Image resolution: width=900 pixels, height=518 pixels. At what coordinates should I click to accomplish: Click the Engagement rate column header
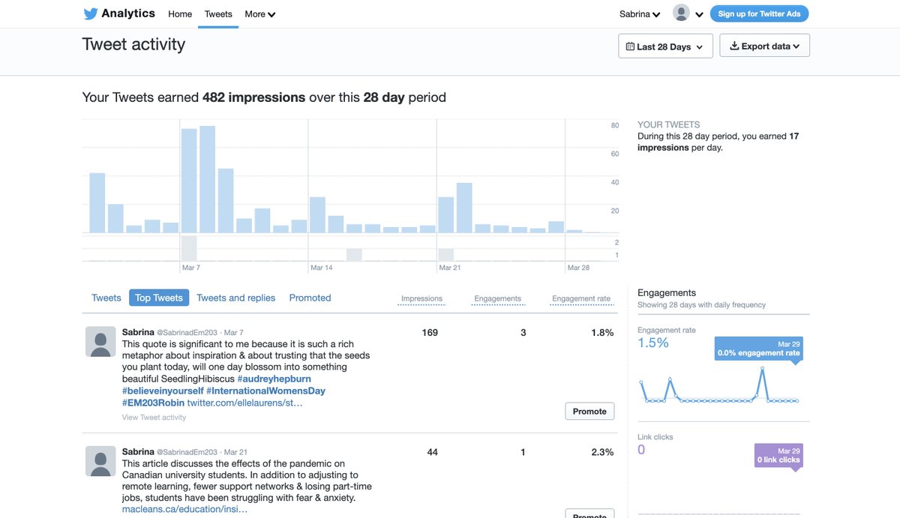(581, 298)
